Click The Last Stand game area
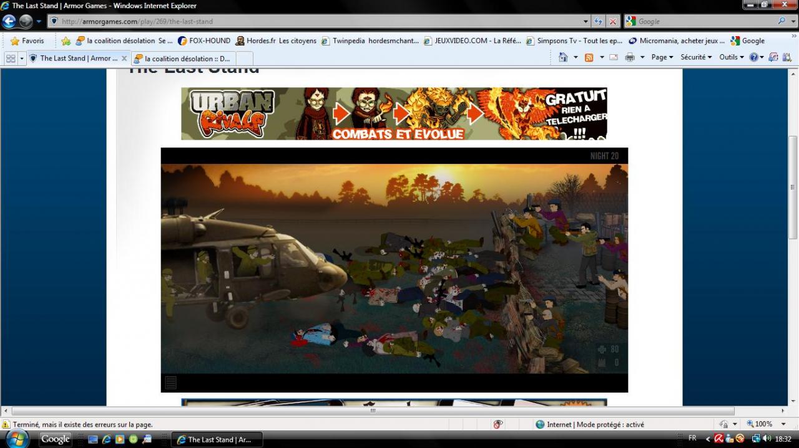Viewport: 799px width, 448px height. (x=394, y=270)
